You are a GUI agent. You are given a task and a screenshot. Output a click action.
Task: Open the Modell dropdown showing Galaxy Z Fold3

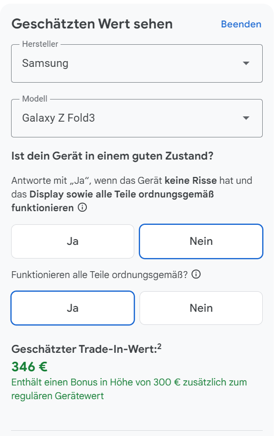[x=137, y=118]
